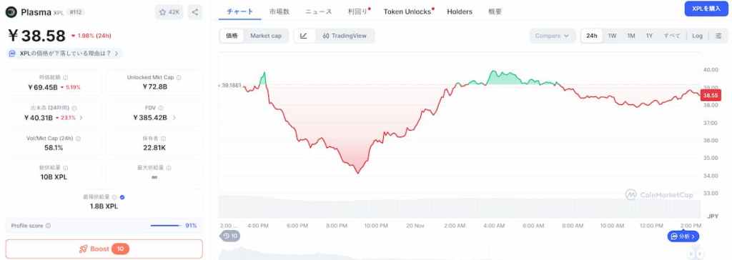
Task: Click the Plasma coin logo icon
Action: pyautogui.click(x=11, y=12)
